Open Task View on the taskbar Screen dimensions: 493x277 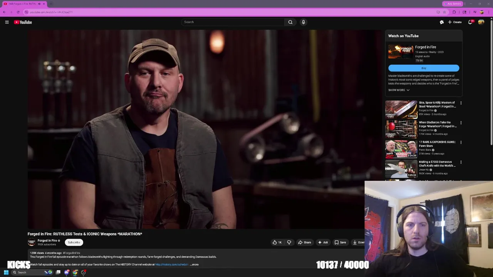point(58,272)
